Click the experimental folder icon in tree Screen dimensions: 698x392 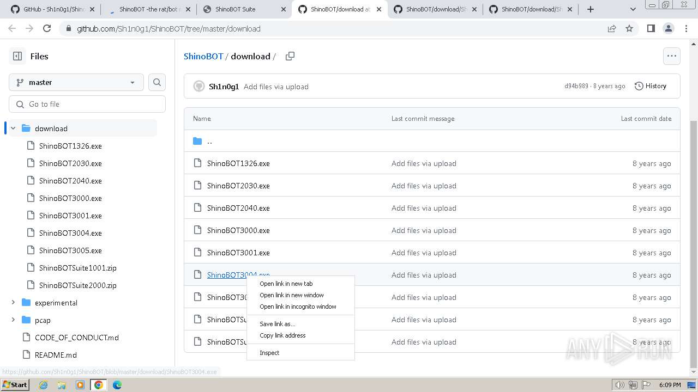(x=26, y=303)
